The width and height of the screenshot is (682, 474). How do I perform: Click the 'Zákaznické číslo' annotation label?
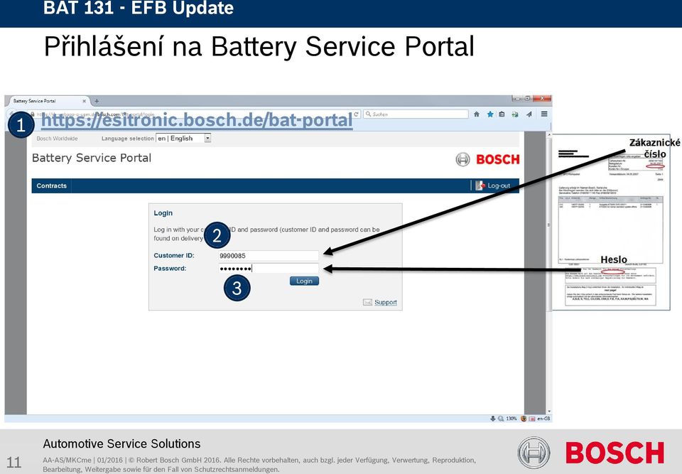654,148
